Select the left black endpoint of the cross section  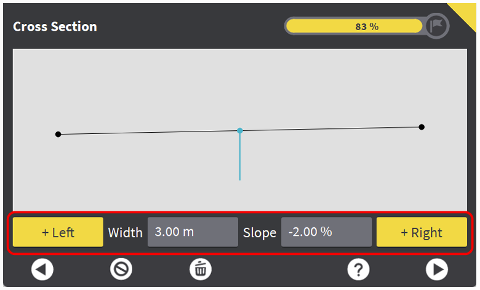[58, 134]
